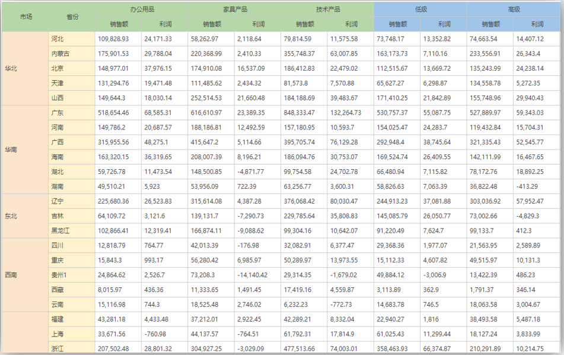Viewport: 564px width, 355px height.
Task: Select the 华北 market cell
Action: coord(11,68)
